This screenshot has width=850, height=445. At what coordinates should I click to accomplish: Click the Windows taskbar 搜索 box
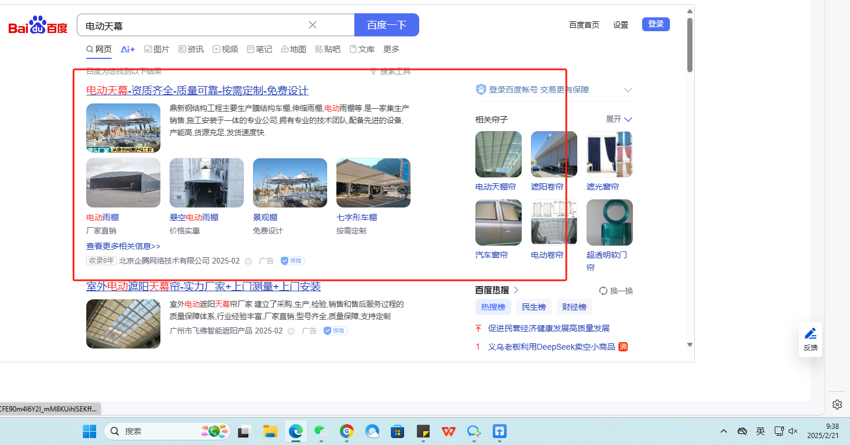tap(167, 431)
